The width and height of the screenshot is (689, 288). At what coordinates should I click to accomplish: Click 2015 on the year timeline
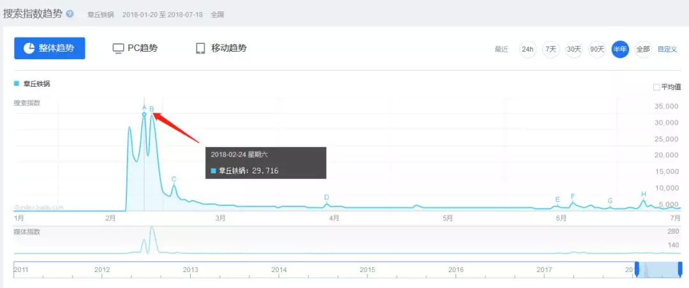tap(367, 270)
